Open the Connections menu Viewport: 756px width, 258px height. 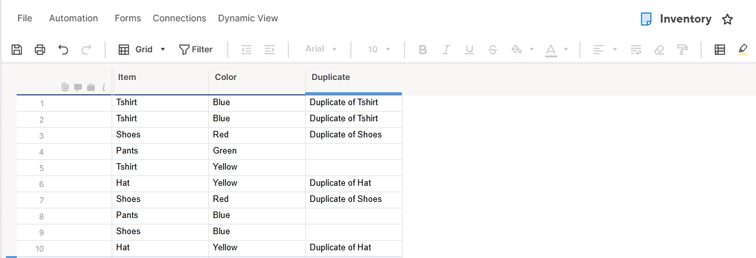tap(179, 18)
